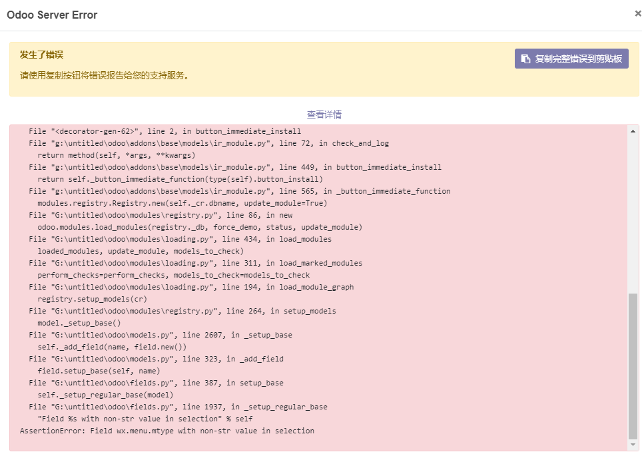Click the traceback scrollbar up arrow
The height and width of the screenshot is (452, 642).
click(x=633, y=131)
